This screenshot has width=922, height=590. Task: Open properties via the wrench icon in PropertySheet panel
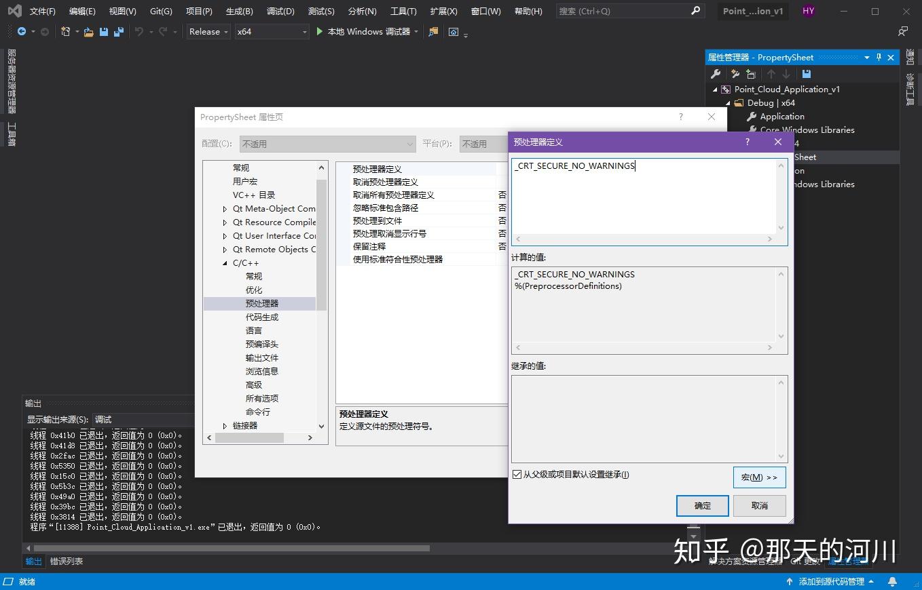click(716, 73)
